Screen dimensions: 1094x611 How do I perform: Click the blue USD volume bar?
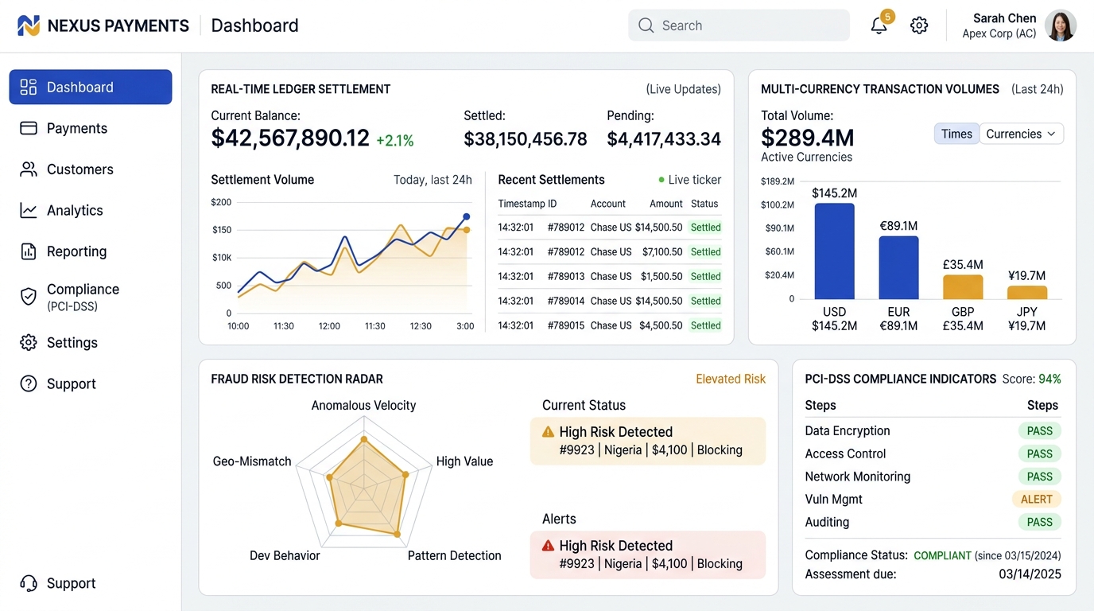coord(835,251)
